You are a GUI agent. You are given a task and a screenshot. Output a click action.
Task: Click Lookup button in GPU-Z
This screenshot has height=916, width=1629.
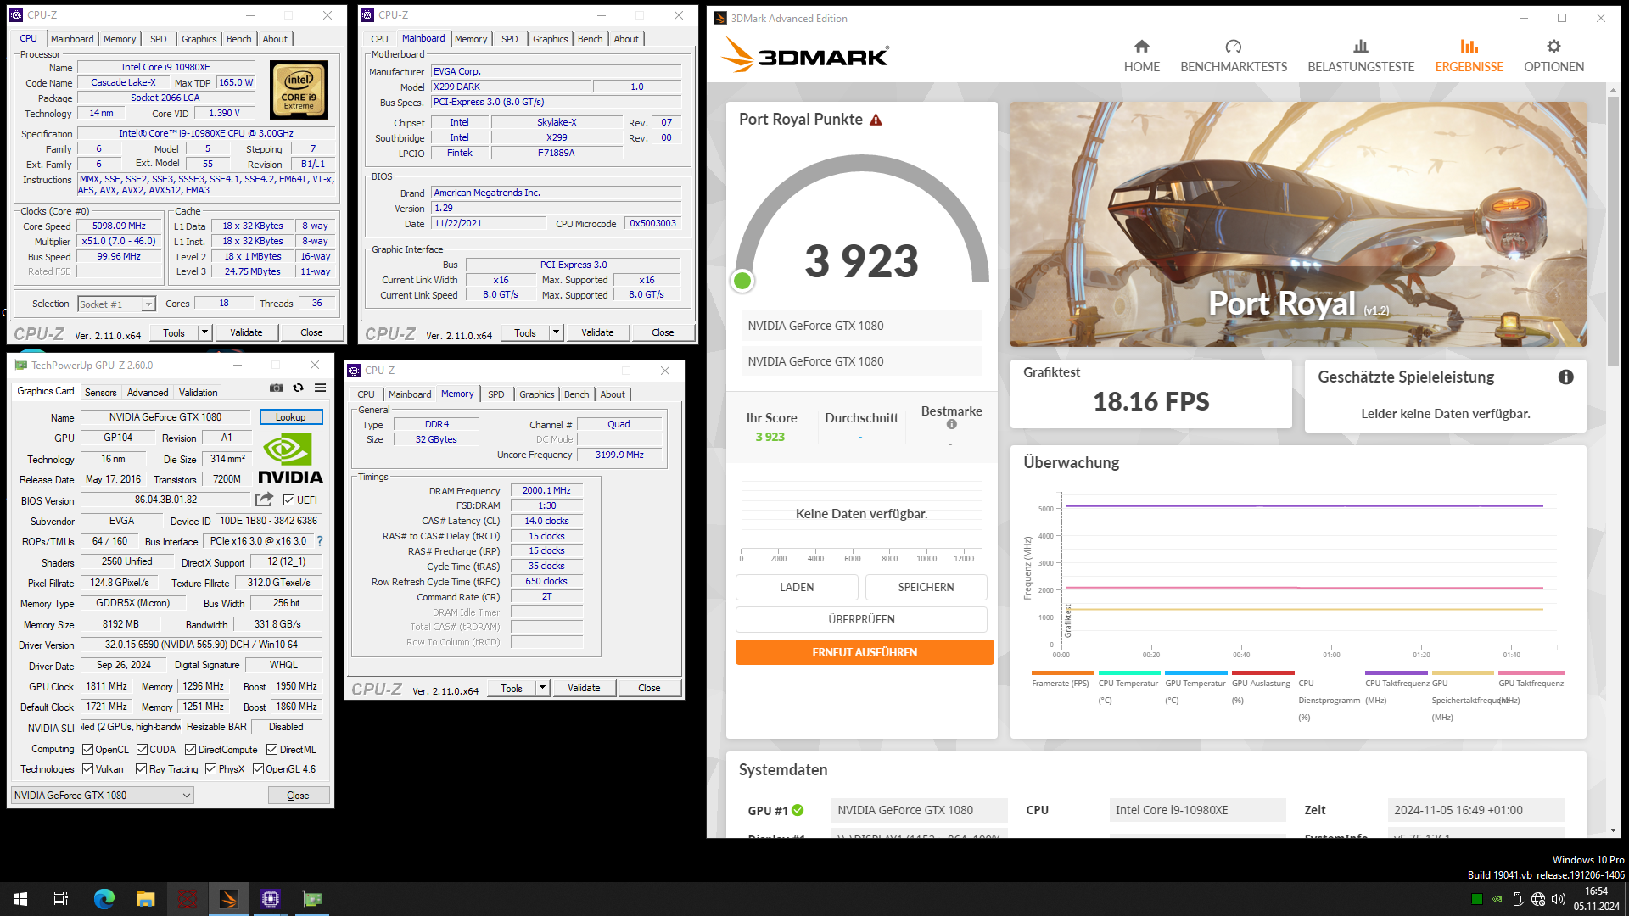pyautogui.click(x=290, y=417)
